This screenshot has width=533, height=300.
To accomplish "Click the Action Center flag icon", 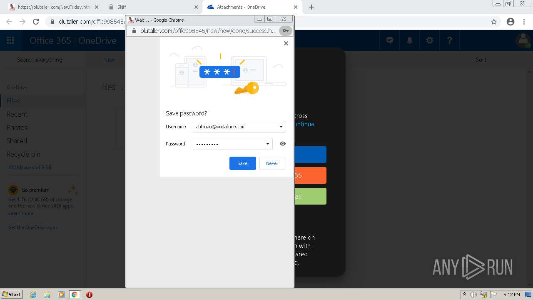I will (x=493, y=295).
